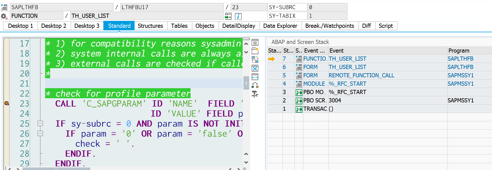Viewport: 492px width, 170px height.
Task: Click the breakpoint marker at line 23
Action: [7, 104]
